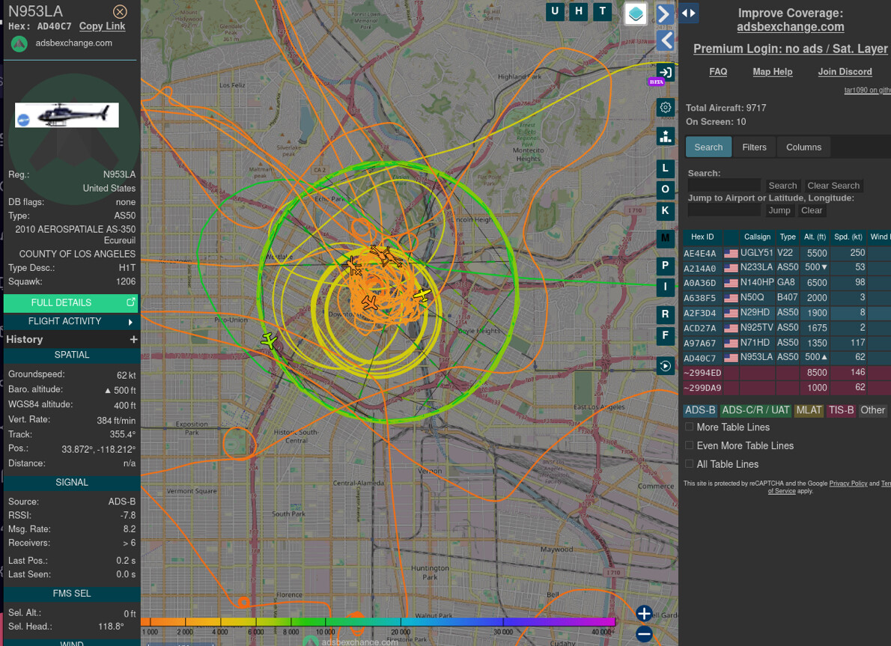Click the H map toggle button
Image resolution: width=891 pixels, height=646 pixels.
point(579,11)
